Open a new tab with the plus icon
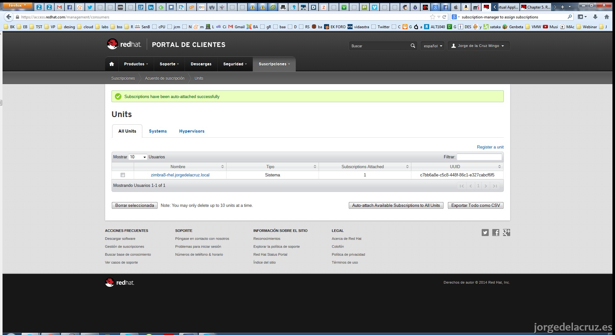 point(563,7)
